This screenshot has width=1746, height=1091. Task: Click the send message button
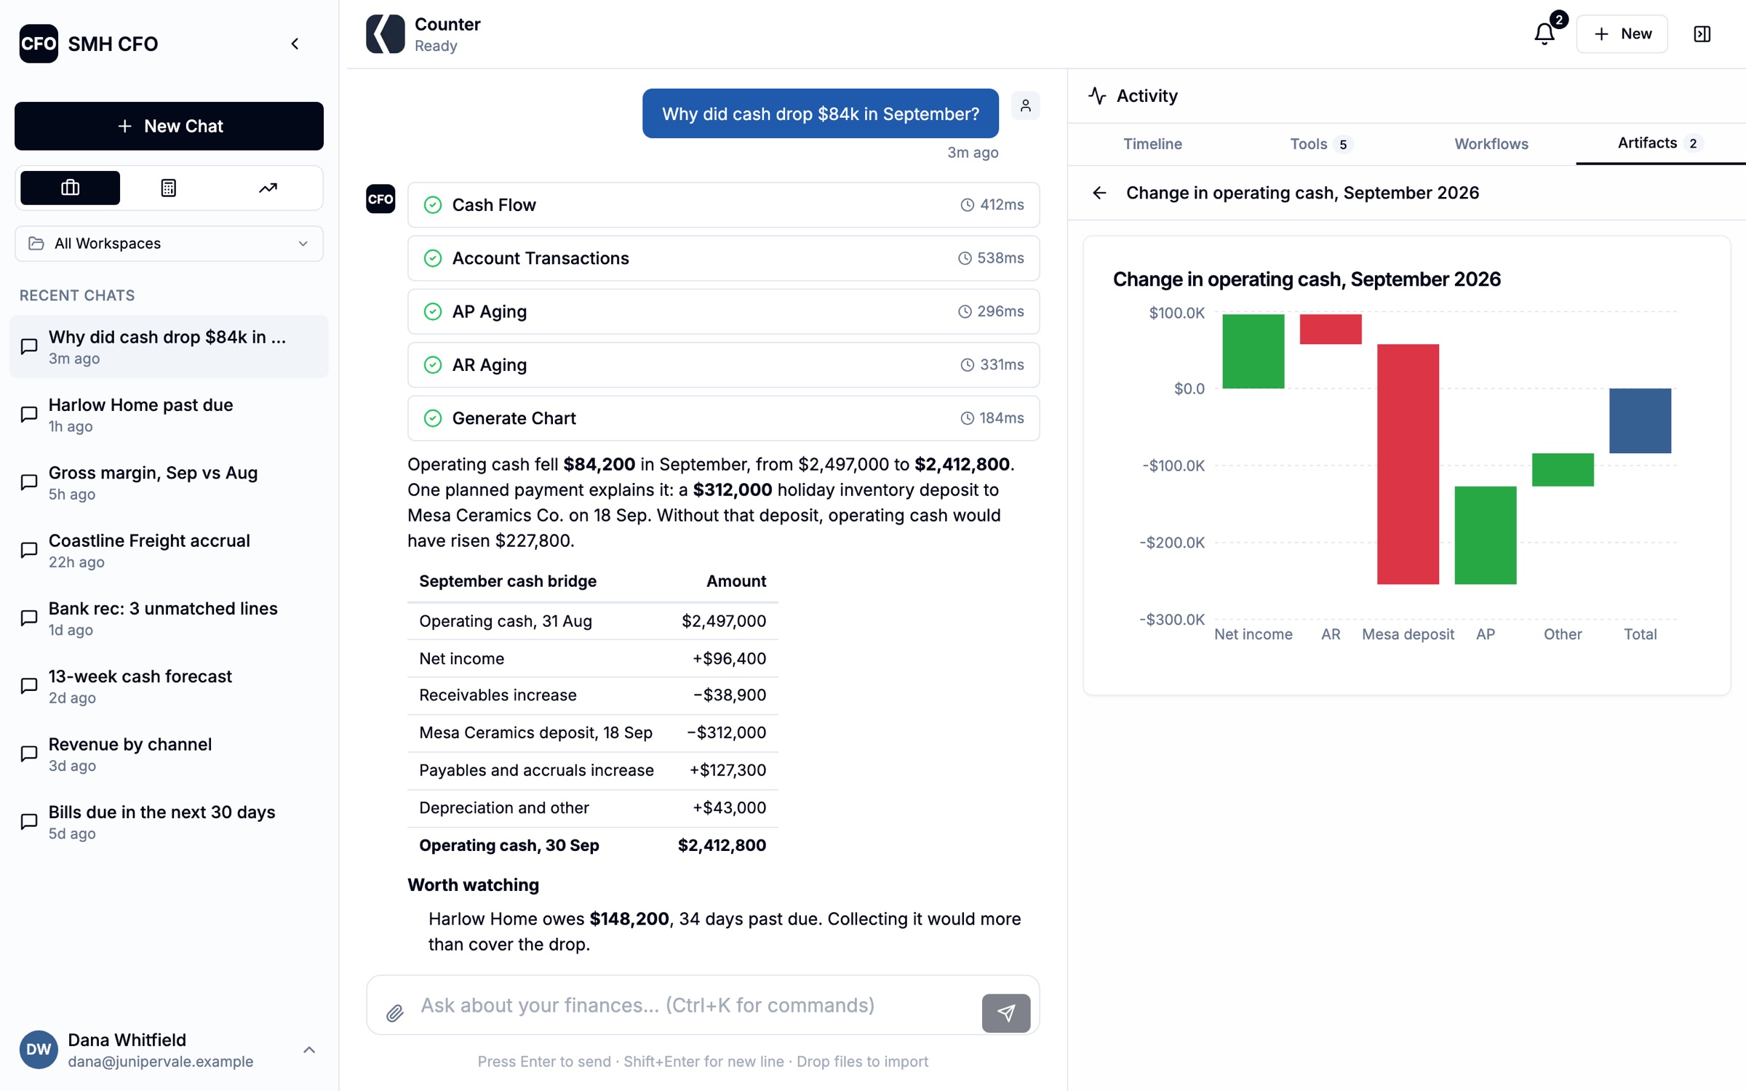1005,1012
